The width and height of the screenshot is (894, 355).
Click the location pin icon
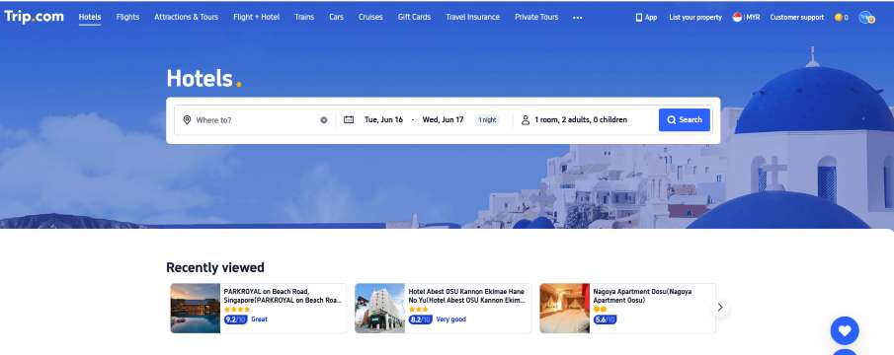187,120
